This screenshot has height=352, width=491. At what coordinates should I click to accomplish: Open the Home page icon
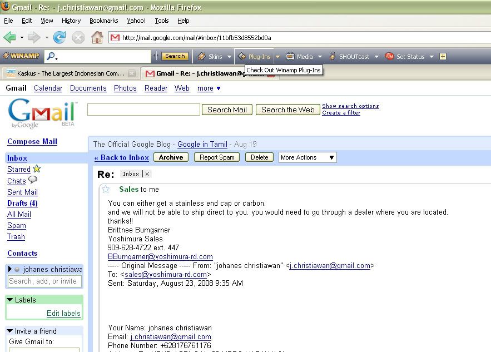click(x=97, y=38)
